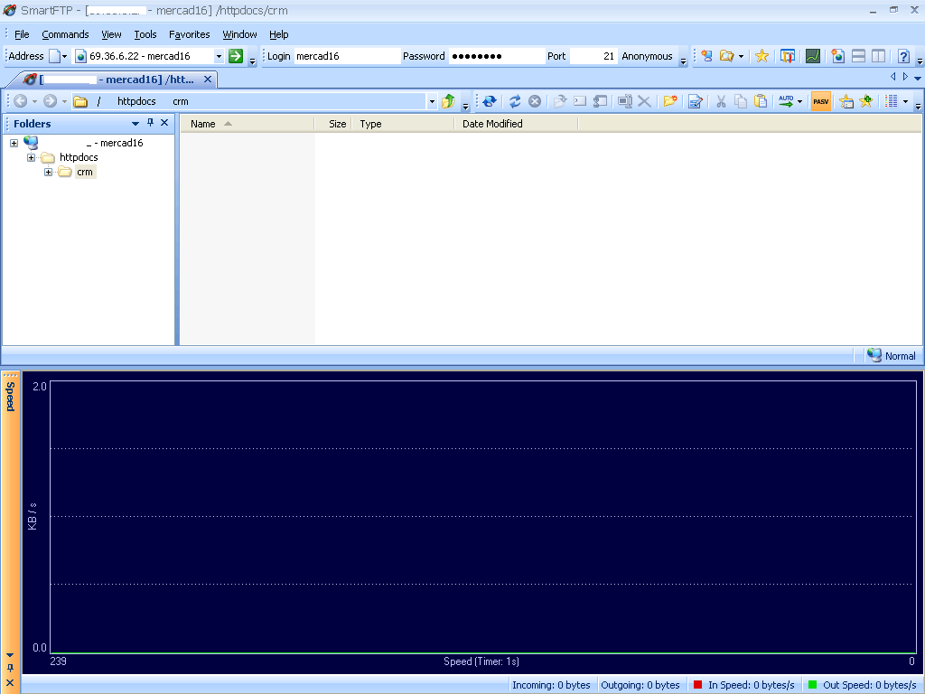This screenshot has width=925, height=694.
Task: Open the Favorites menu
Action: pos(190,34)
